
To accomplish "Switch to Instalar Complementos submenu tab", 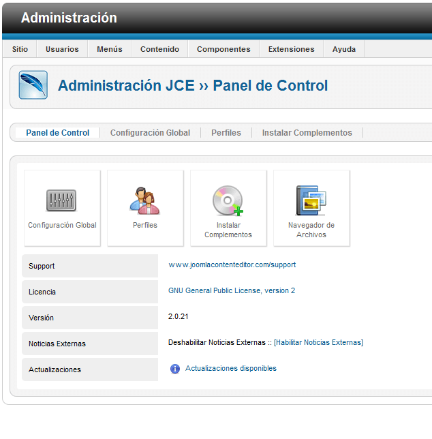I will pyautogui.click(x=307, y=133).
